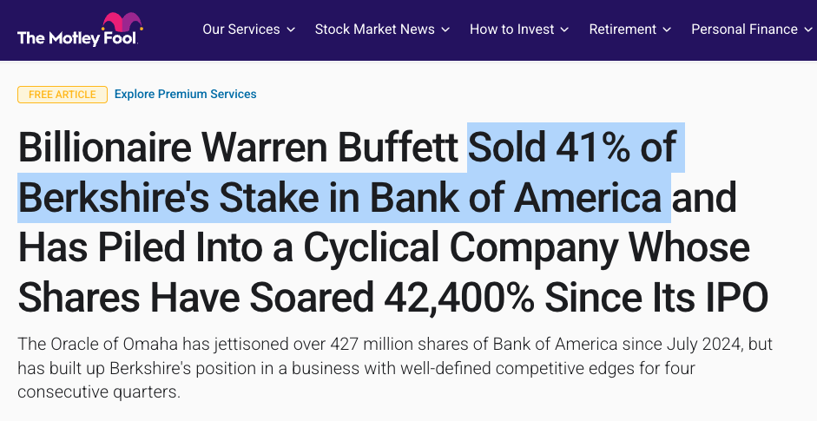Image resolution: width=817 pixels, height=421 pixels.
Task: Click the jester hat icon in the logo
Action: 117,23
